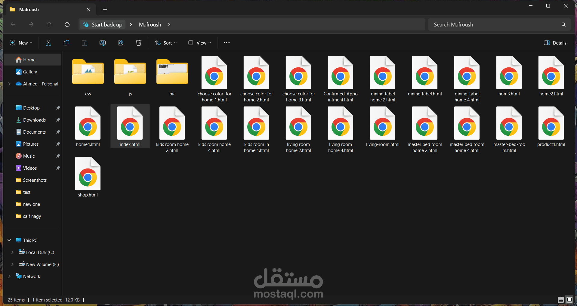Click Mafroush breadcrumb in address bar
The width and height of the screenshot is (577, 306).
(x=150, y=24)
